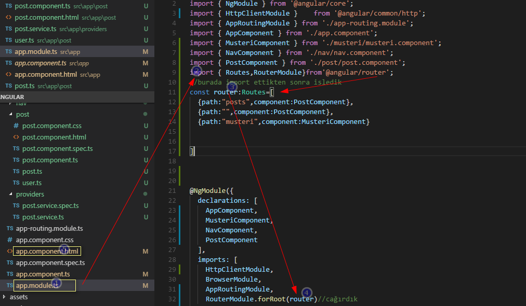Click the TS icon beside post.service.spec.ts
Image resolution: width=526 pixels, height=306 pixels.
click(16, 205)
